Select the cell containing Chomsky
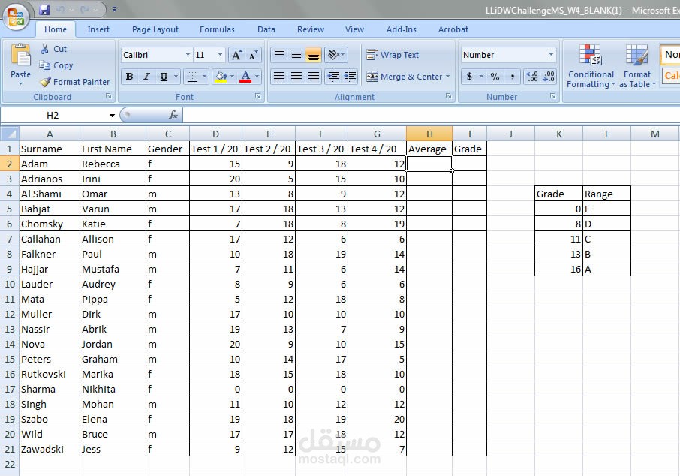This screenshot has width=680, height=476. [50, 224]
